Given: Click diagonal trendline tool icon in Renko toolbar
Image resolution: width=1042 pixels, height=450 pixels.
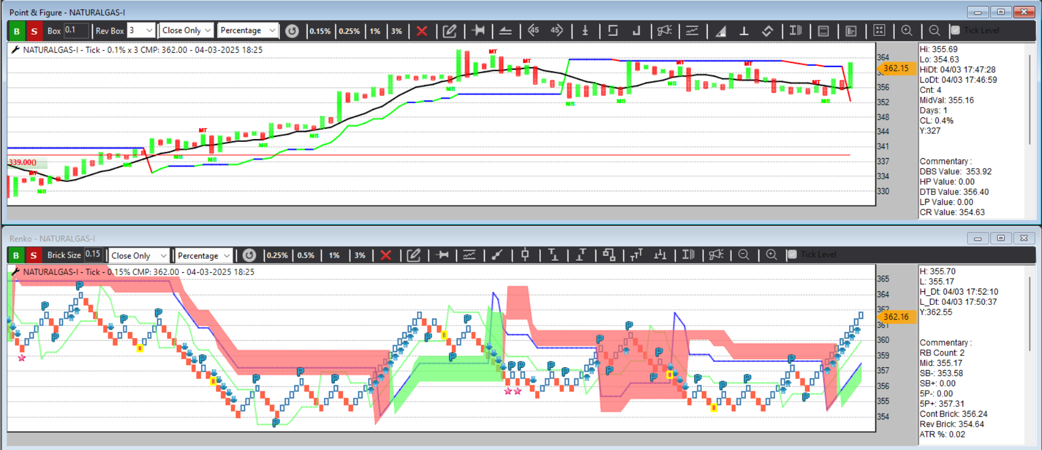Looking at the screenshot, I should pyautogui.click(x=497, y=255).
